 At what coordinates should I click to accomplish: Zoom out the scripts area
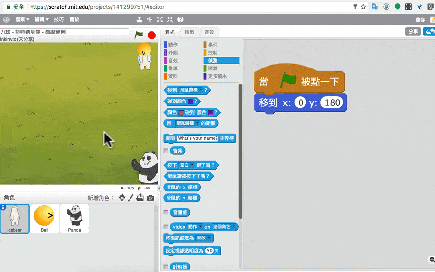pyautogui.click(x=432, y=260)
